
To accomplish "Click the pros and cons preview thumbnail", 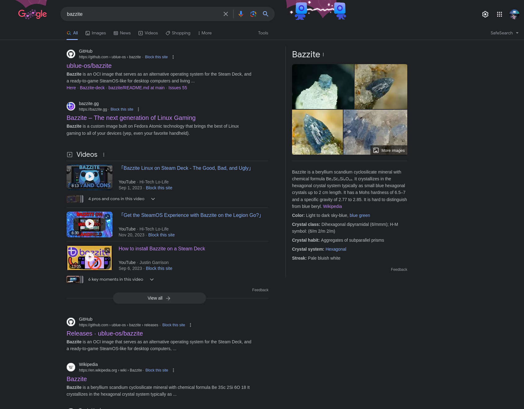I will tap(75, 199).
